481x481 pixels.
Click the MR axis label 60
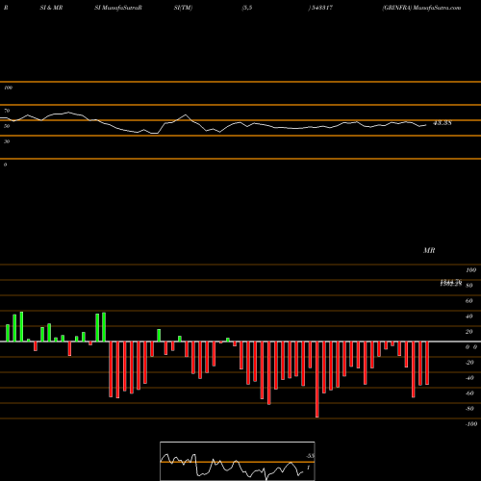469,301
